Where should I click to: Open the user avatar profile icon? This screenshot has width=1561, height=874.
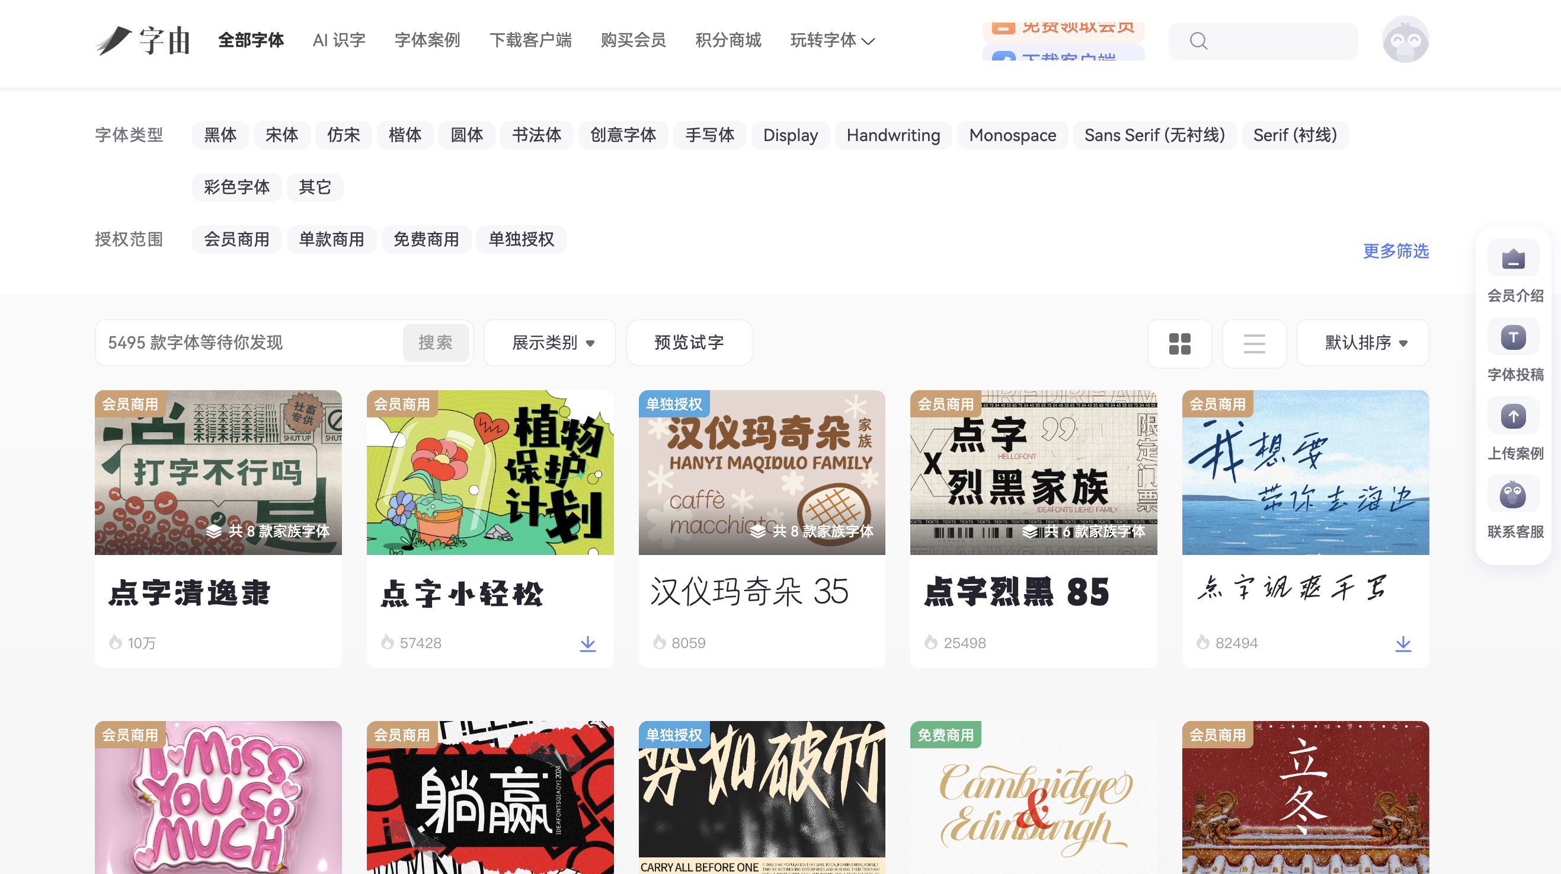click(x=1405, y=40)
